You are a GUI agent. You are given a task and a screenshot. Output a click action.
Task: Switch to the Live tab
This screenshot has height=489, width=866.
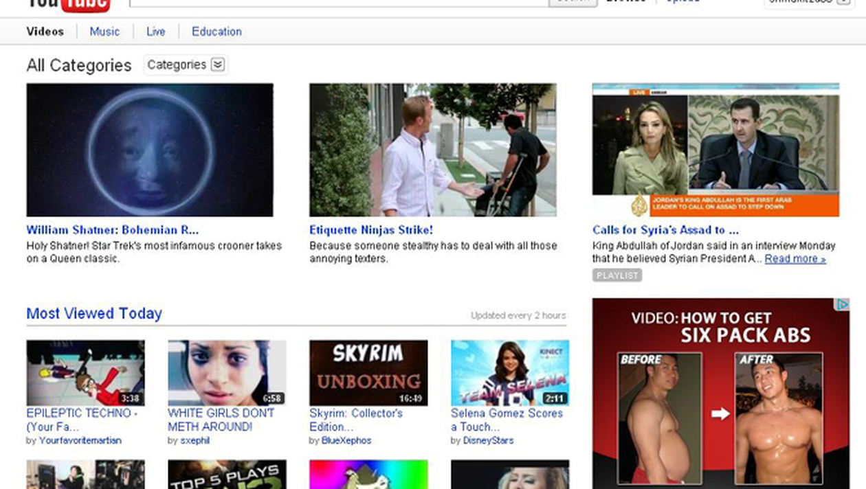(x=155, y=32)
